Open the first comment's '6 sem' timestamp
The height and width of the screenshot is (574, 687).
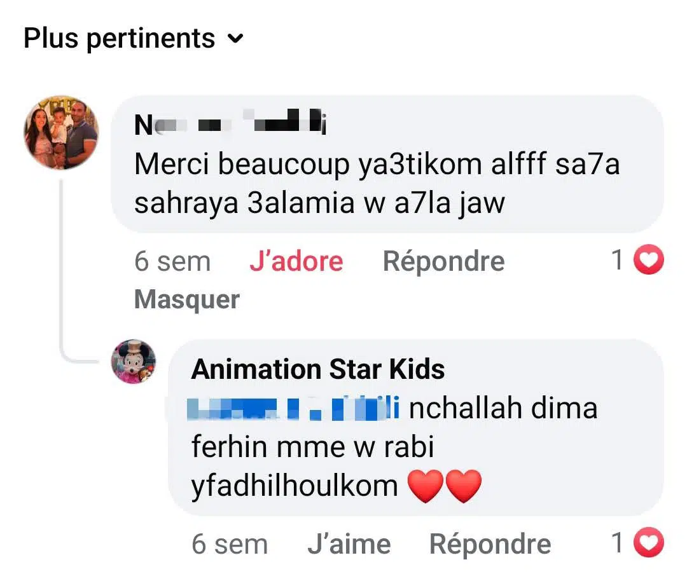tap(172, 261)
